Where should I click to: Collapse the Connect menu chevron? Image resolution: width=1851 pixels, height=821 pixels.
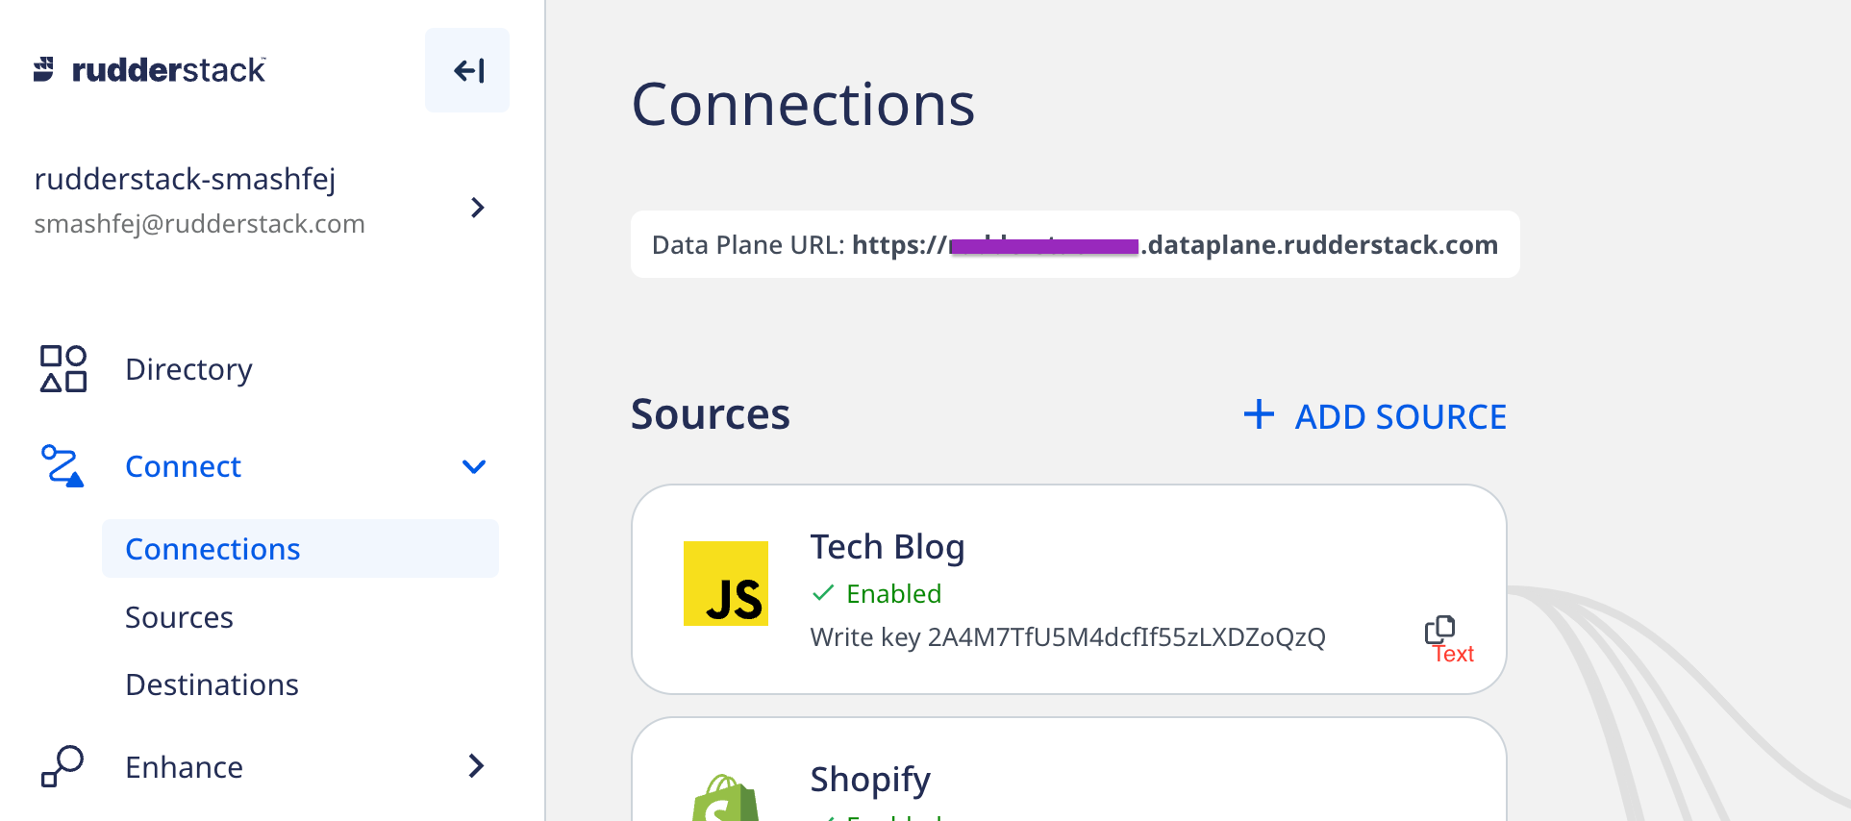click(474, 466)
